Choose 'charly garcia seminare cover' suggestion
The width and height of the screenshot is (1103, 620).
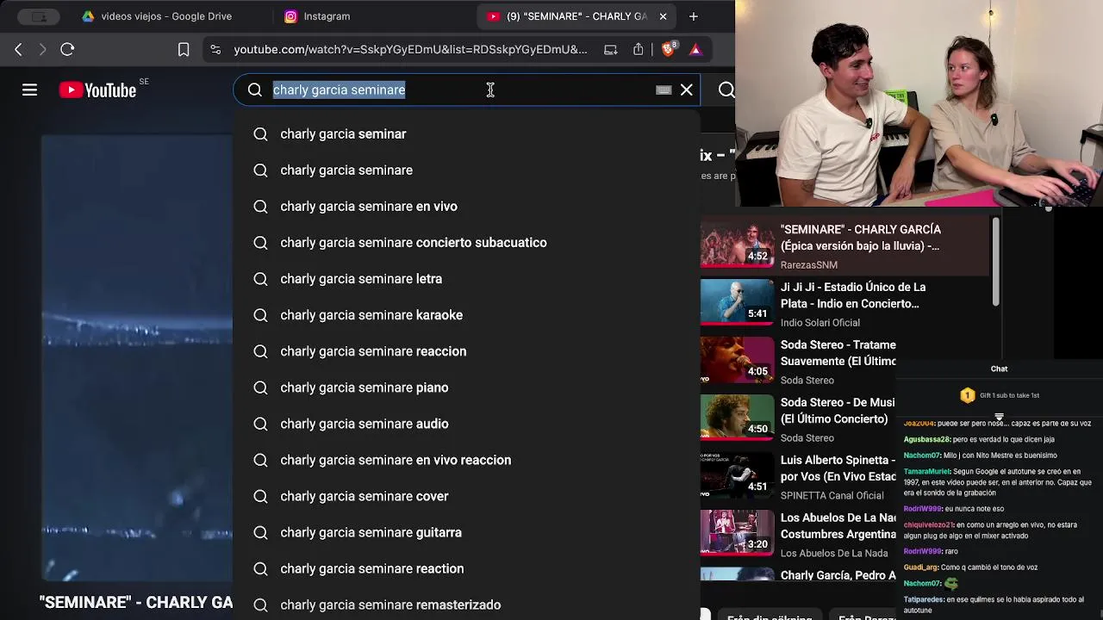466,496
